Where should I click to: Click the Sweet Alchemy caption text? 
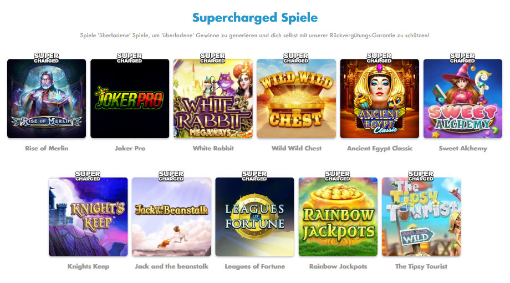pos(463,149)
